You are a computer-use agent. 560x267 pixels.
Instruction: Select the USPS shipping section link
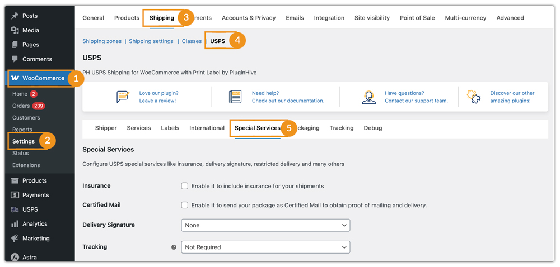click(x=217, y=41)
